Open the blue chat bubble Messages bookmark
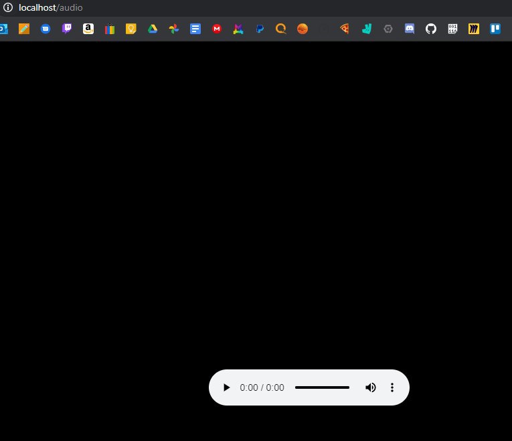Image resolution: width=512 pixels, height=441 pixels. click(46, 29)
